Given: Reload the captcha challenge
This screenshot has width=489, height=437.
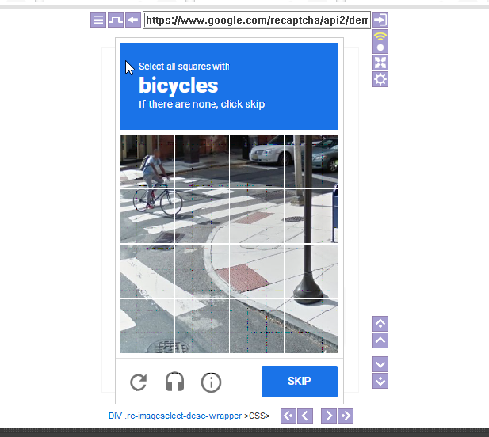Looking at the screenshot, I should click(x=139, y=382).
